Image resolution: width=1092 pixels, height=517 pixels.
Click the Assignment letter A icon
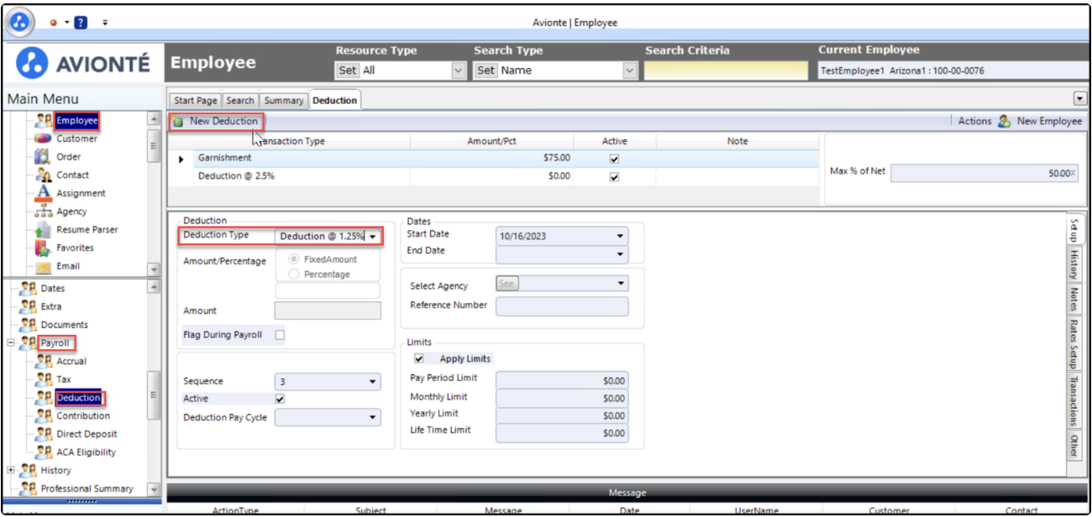[x=44, y=193]
